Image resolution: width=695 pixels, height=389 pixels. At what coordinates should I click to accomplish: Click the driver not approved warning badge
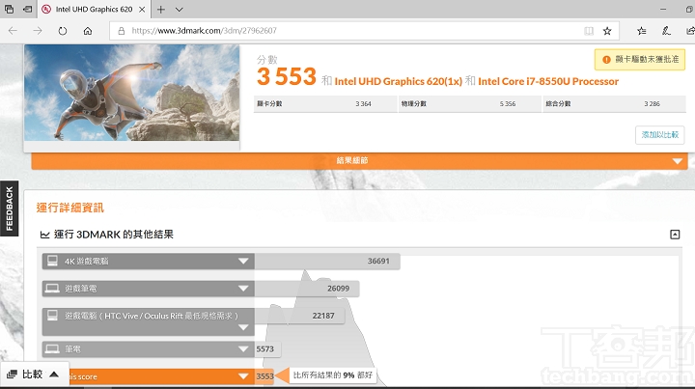point(640,60)
